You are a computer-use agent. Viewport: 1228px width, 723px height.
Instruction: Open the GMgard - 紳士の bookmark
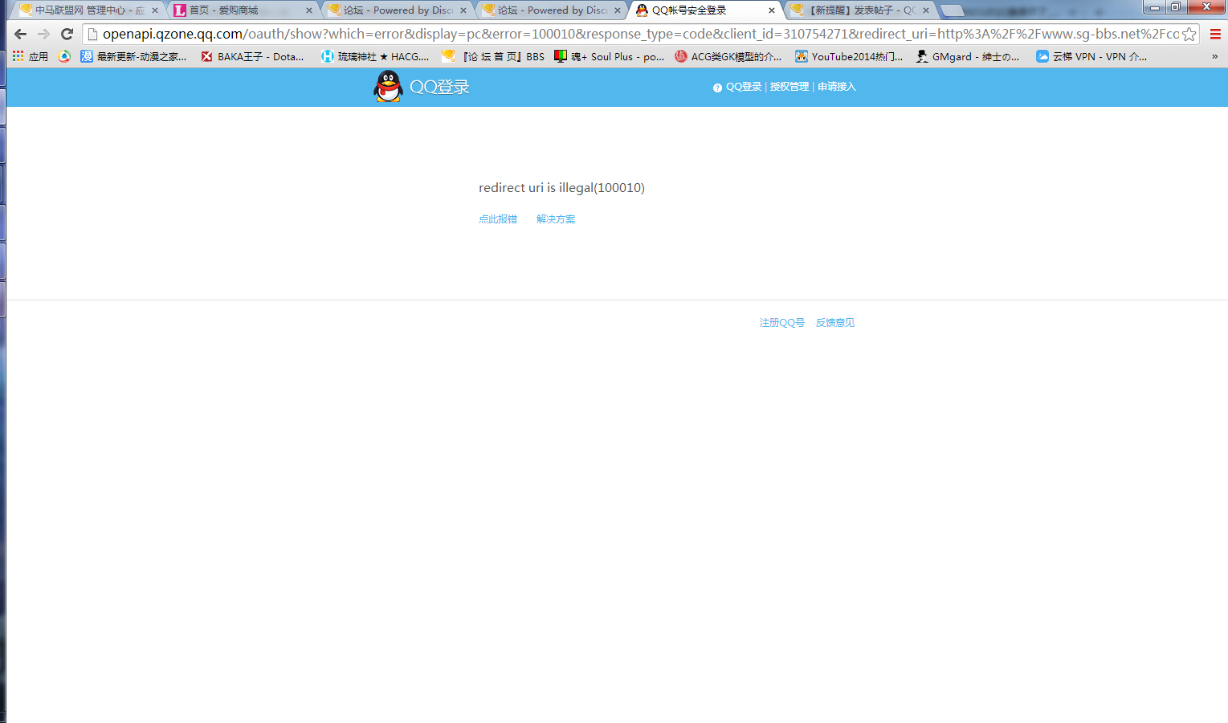pyautogui.click(x=968, y=57)
